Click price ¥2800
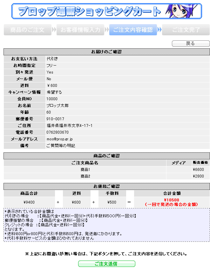The image size is (210, 272). (198, 176)
